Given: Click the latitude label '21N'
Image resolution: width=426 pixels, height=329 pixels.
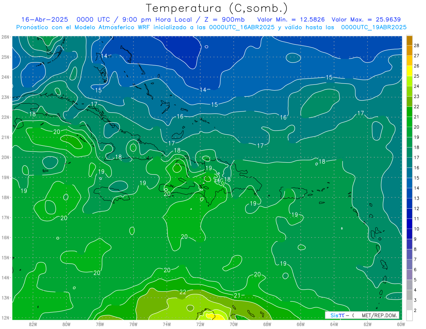Looking at the screenshot, I should click(5, 137).
